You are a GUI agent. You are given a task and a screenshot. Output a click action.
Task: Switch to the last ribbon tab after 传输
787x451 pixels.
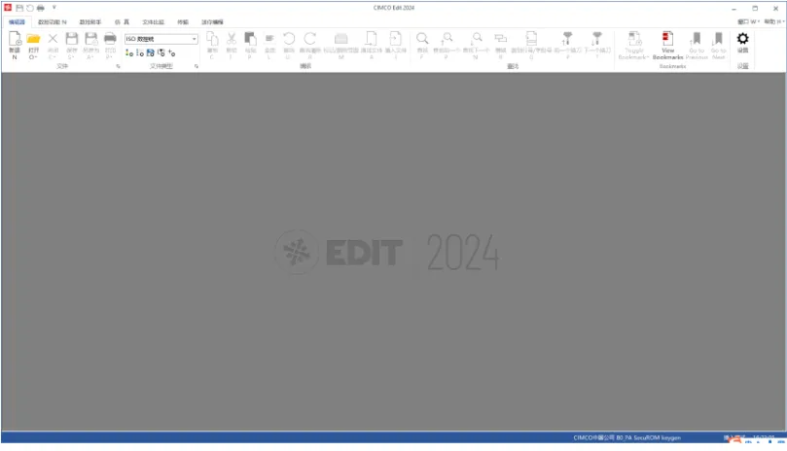tap(212, 22)
